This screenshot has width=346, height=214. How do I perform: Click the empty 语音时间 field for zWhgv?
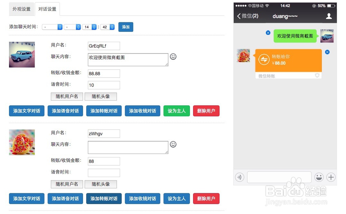[104, 173]
